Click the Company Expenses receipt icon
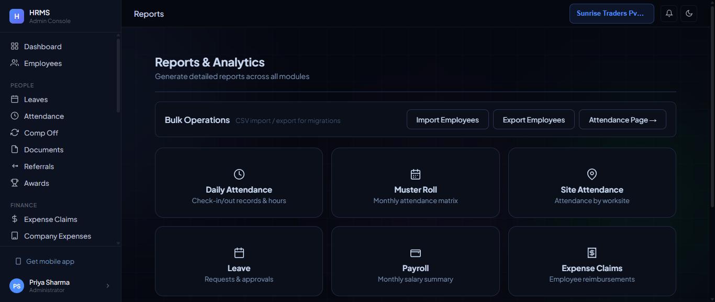Image resolution: width=715 pixels, height=302 pixels. (x=15, y=236)
